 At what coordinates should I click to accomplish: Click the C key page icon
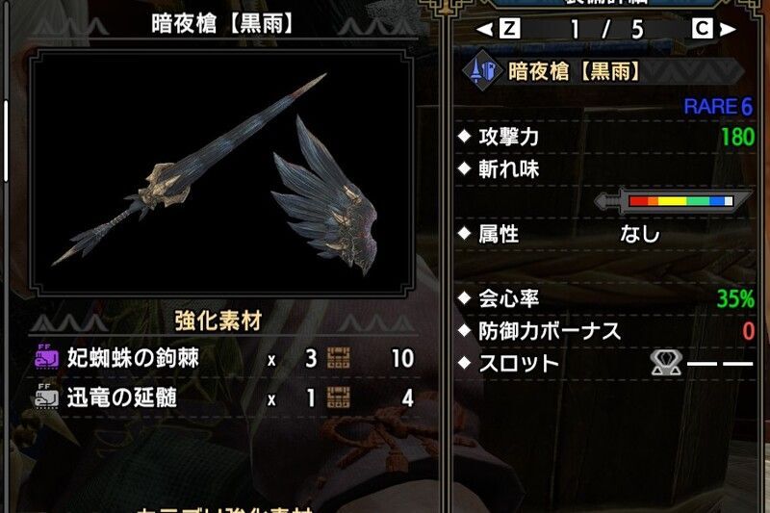pyautogui.click(x=703, y=29)
